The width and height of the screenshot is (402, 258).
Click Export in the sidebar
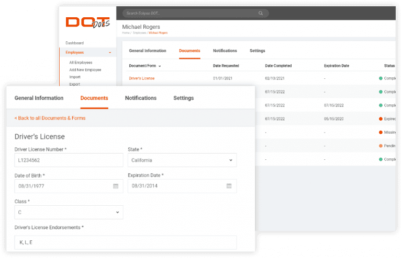point(75,84)
